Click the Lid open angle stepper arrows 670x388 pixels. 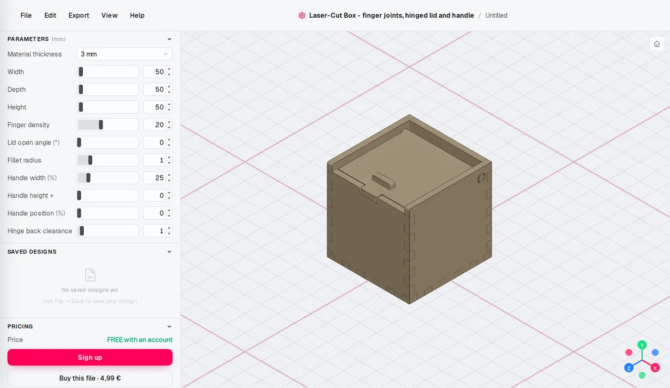tap(169, 143)
